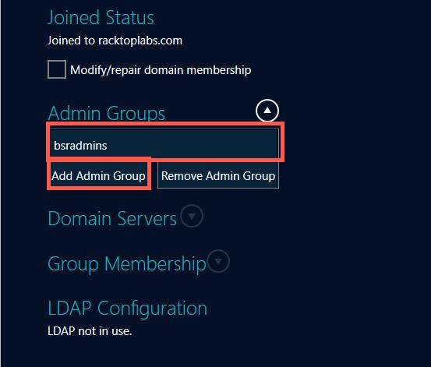
Task: Click the Group Membership heading
Action: [x=127, y=264]
